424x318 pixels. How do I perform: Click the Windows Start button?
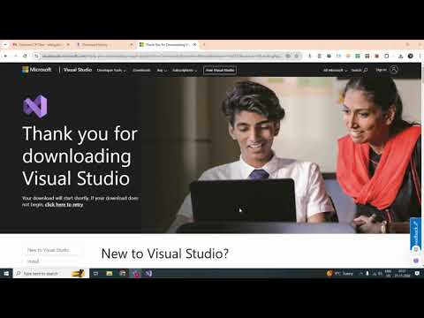6,274
